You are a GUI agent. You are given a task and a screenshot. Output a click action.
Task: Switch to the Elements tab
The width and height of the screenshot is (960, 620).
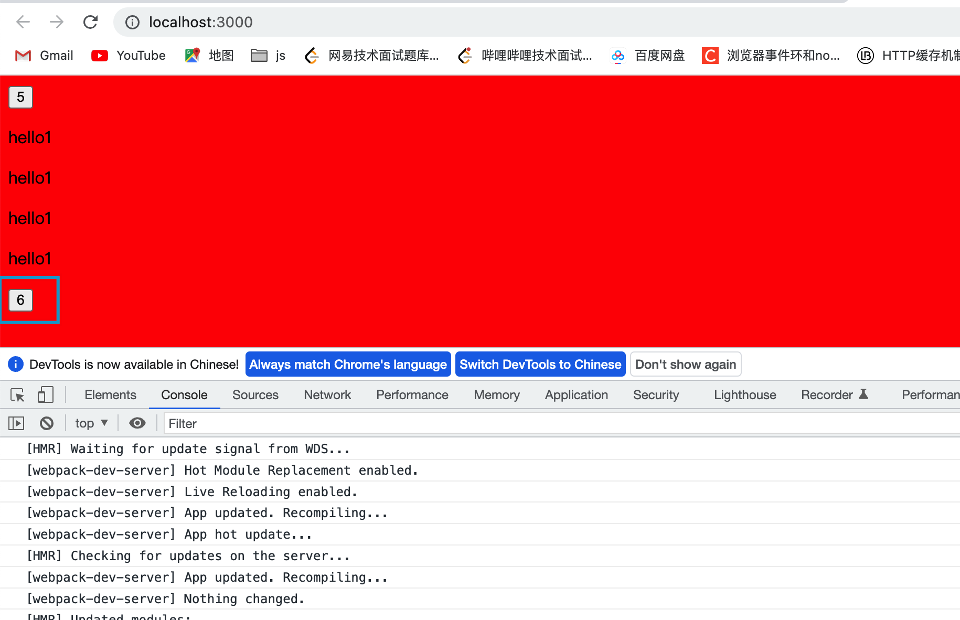pos(110,395)
